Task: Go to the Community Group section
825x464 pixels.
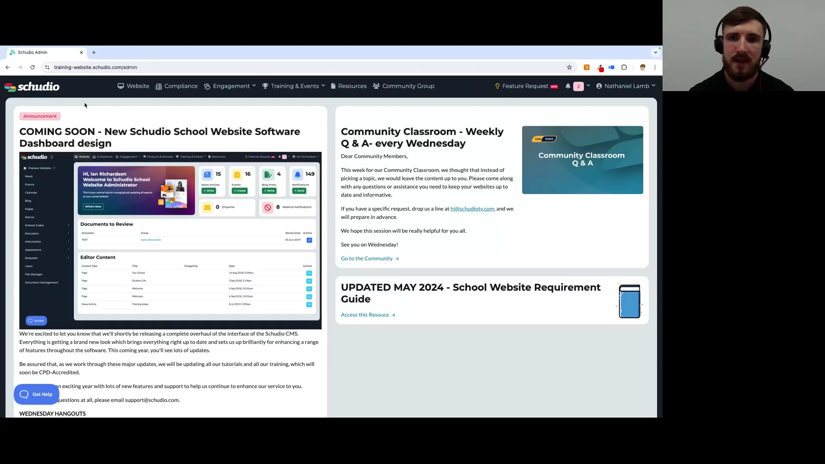Action: point(403,86)
